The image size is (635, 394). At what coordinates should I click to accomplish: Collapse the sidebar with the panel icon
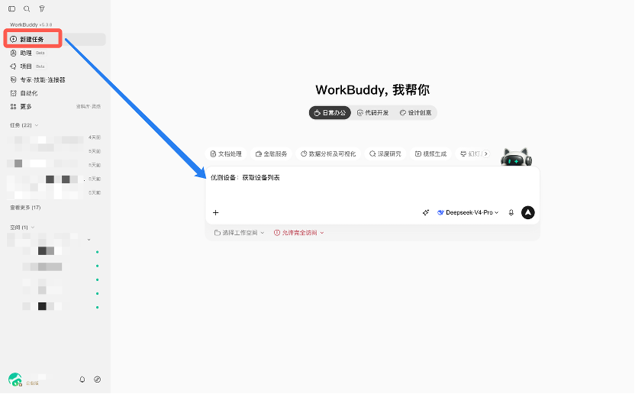tap(11, 8)
